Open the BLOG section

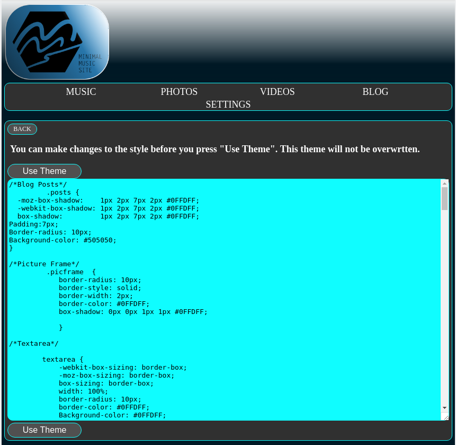(x=375, y=92)
